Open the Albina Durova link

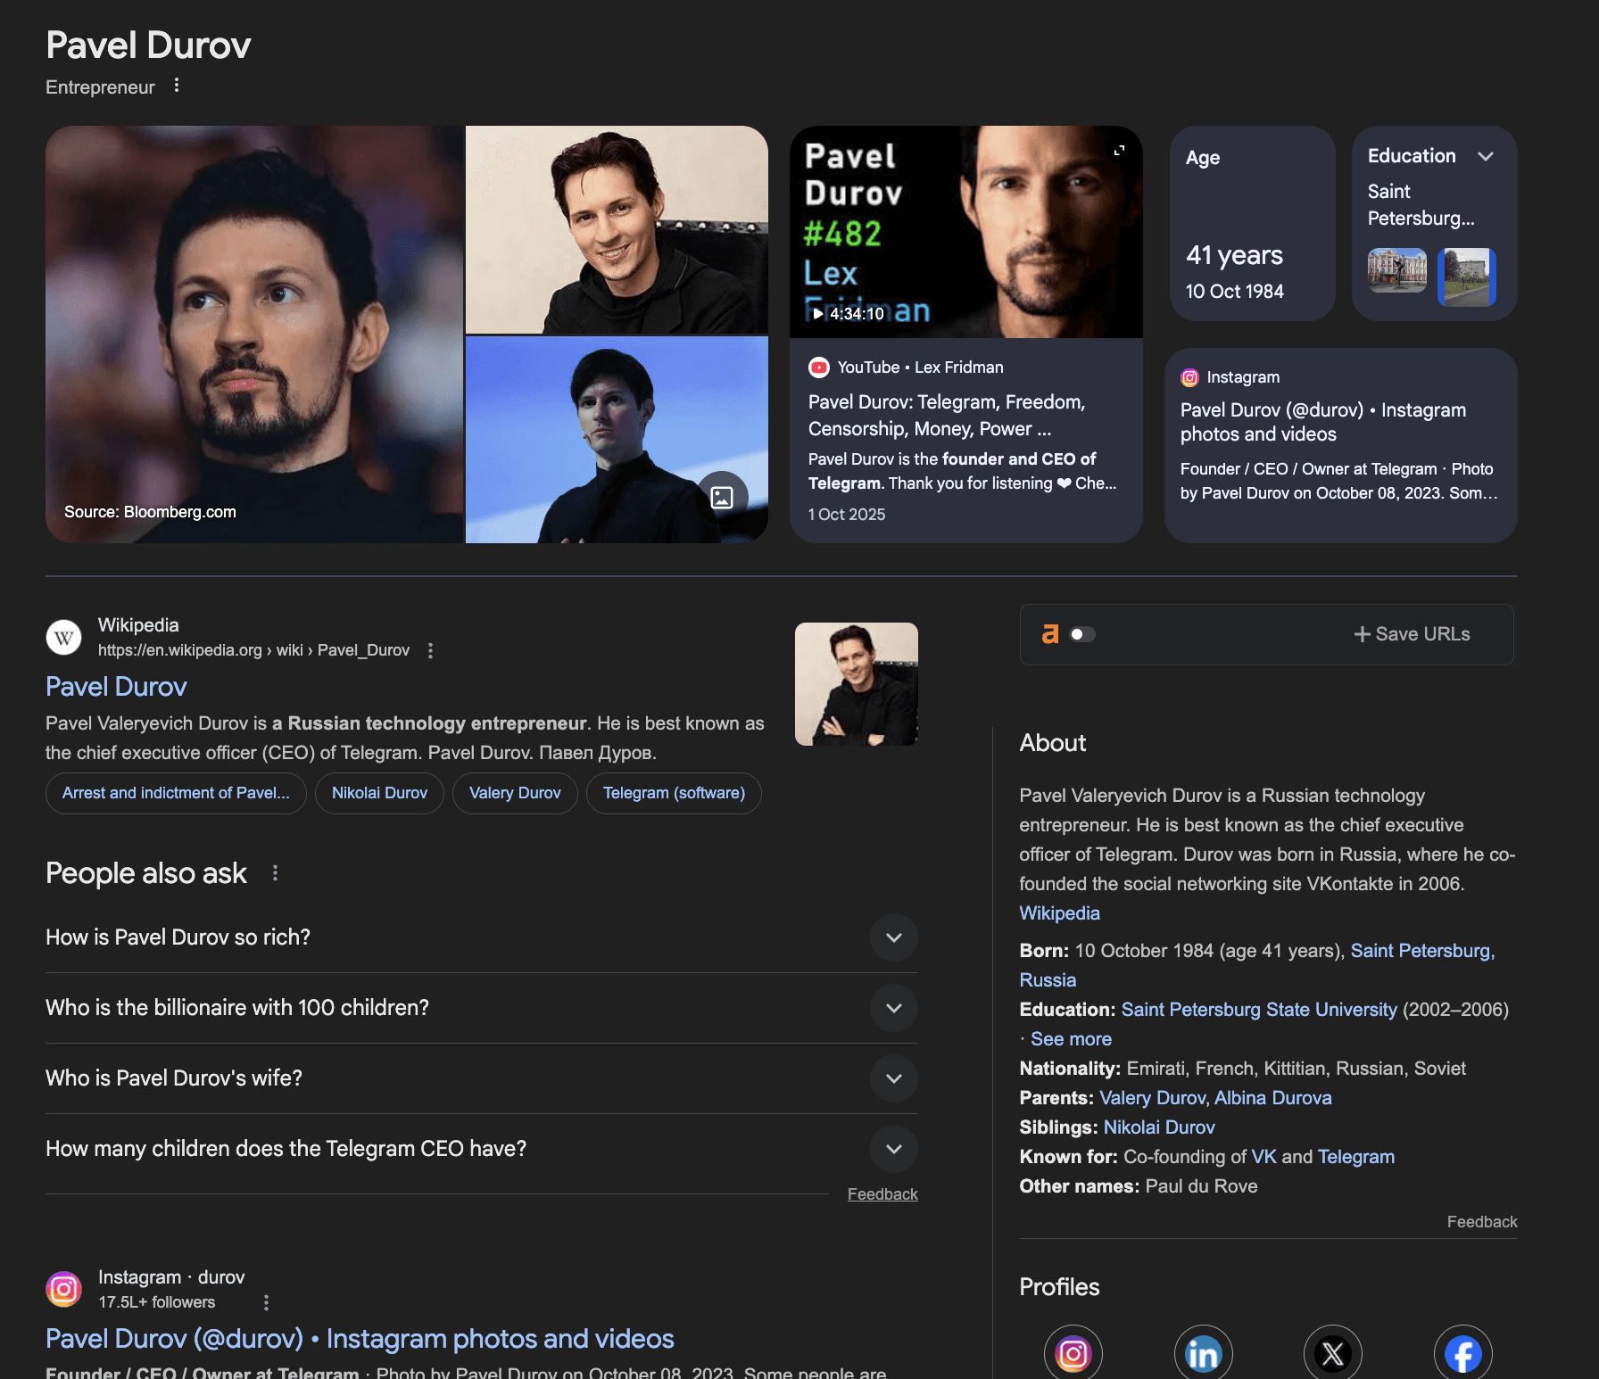click(1273, 1098)
